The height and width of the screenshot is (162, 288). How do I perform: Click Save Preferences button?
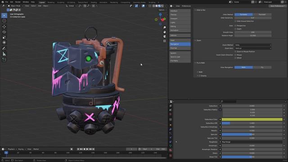[277, 6]
